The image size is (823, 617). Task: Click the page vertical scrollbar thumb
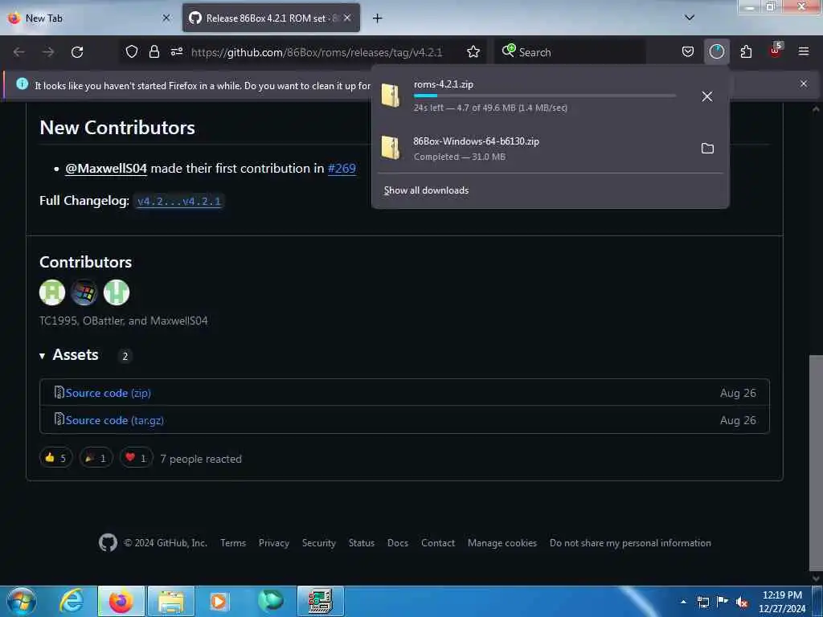point(816,464)
